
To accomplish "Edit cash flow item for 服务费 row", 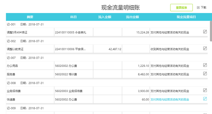I will 205,73.
